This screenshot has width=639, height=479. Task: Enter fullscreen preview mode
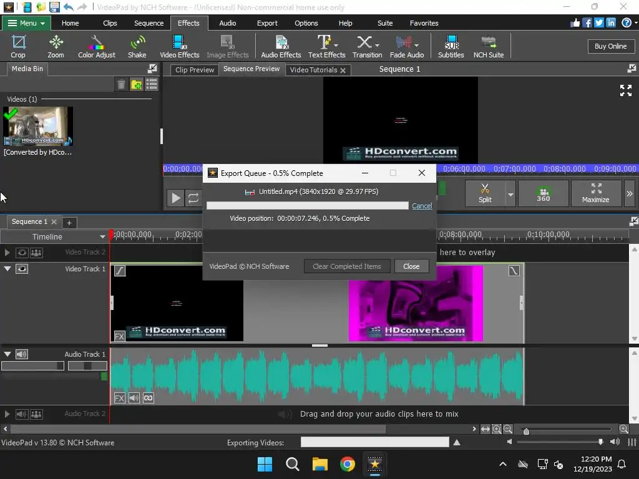pos(625,90)
